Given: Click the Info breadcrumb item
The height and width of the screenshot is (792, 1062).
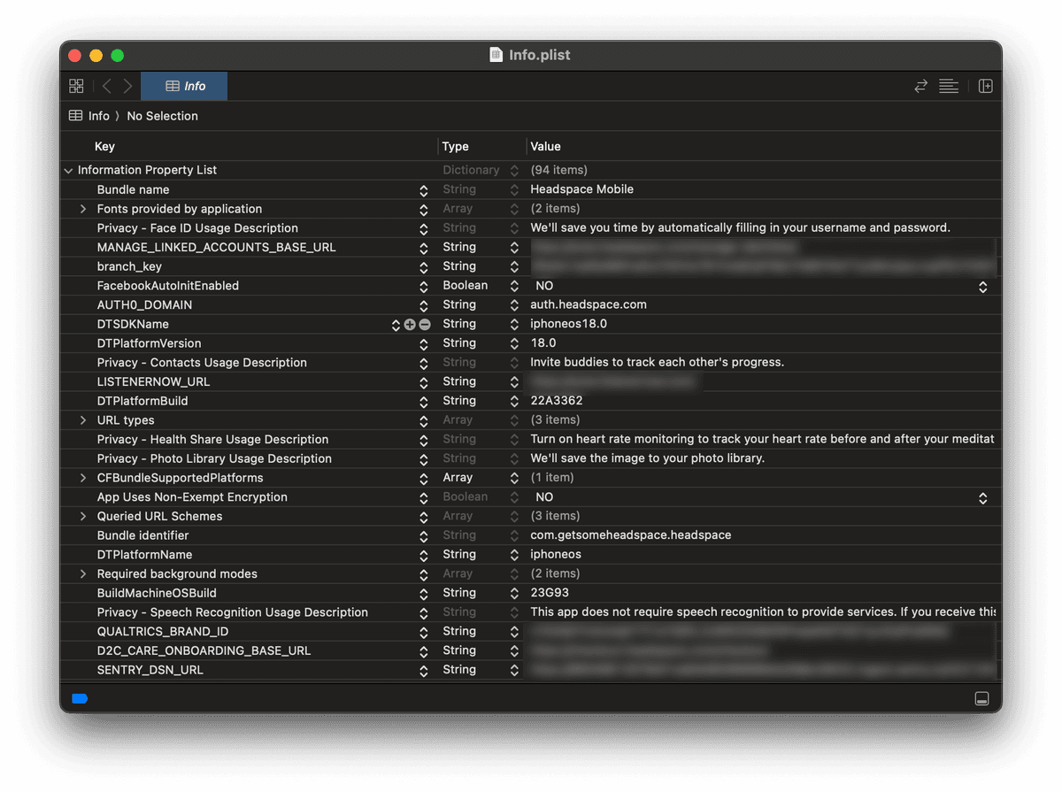Looking at the screenshot, I should click(x=99, y=116).
